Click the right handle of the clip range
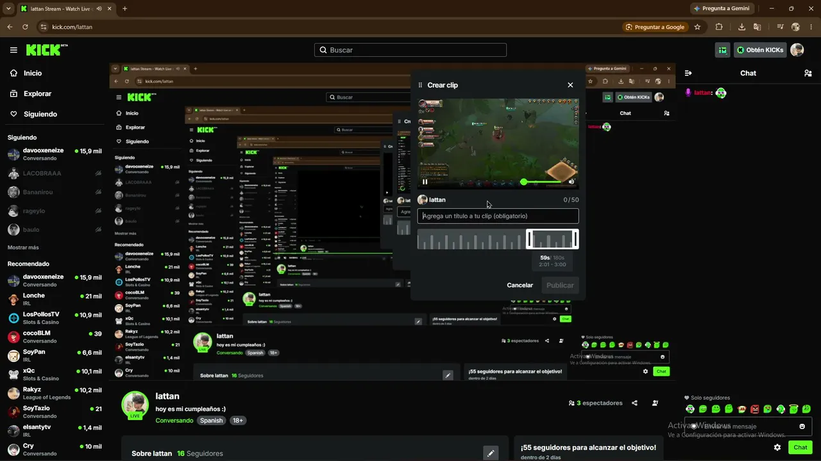The image size is (821, 461). click(x=575, y=239)
